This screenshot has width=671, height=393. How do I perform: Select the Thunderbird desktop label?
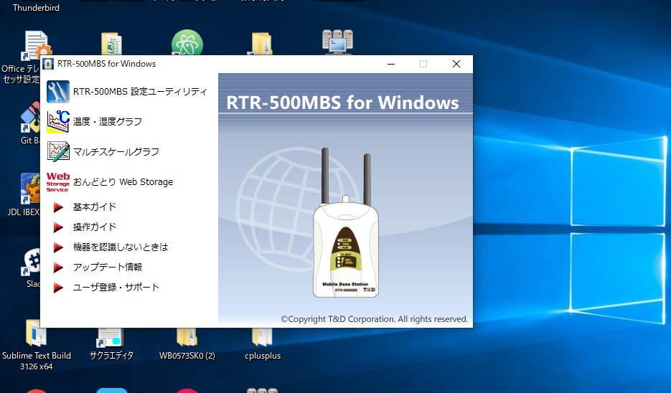[37, 8]
